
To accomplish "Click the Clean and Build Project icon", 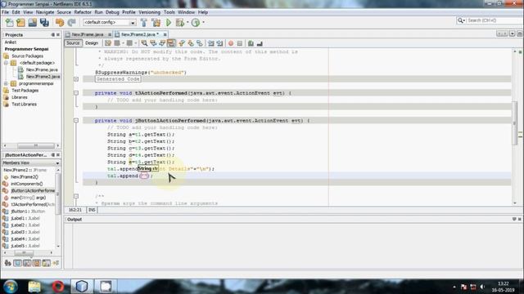I will click(156, 22).
